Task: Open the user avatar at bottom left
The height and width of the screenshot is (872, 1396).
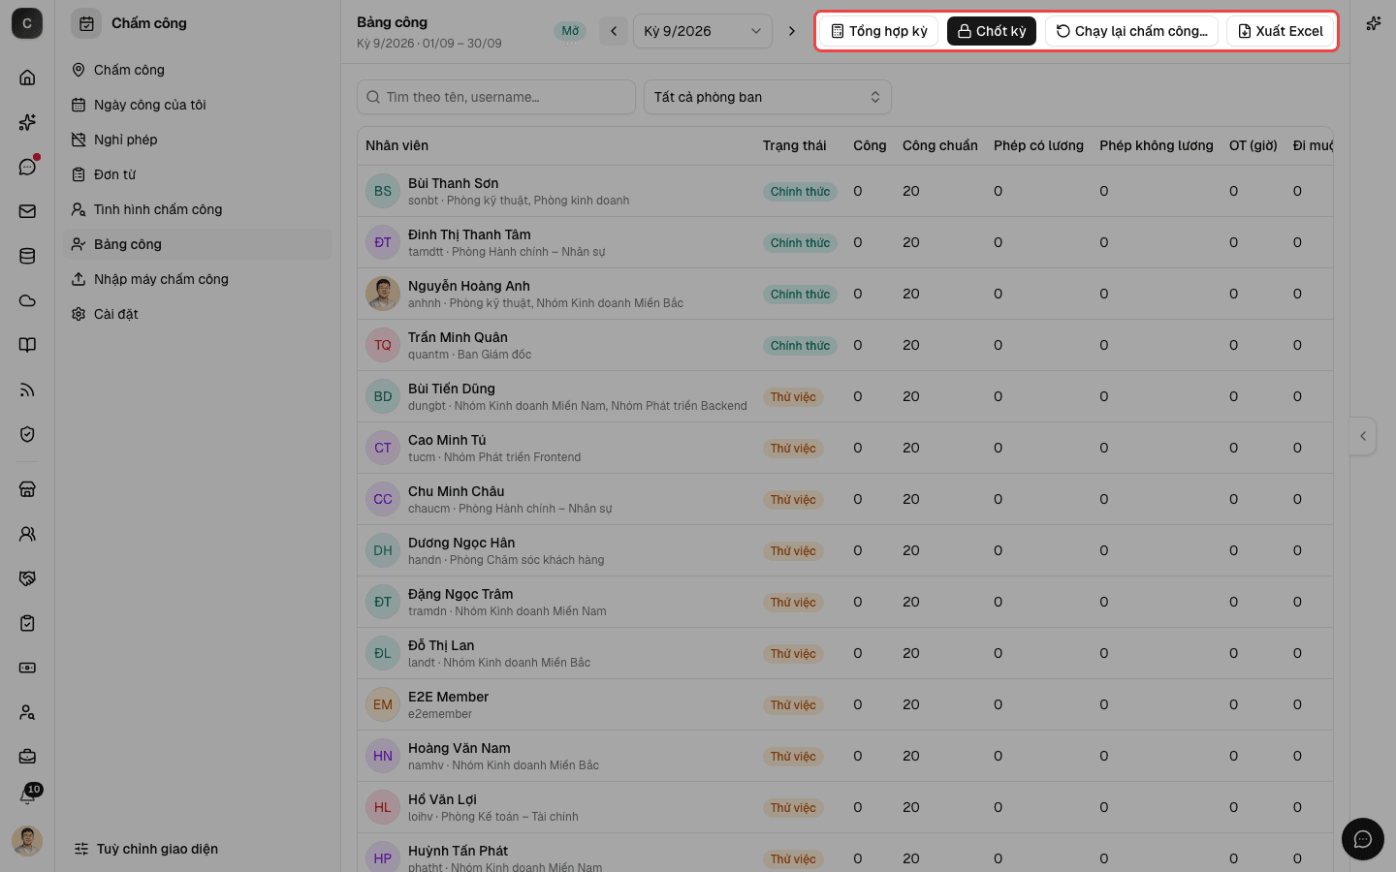Action: point(27,841)
